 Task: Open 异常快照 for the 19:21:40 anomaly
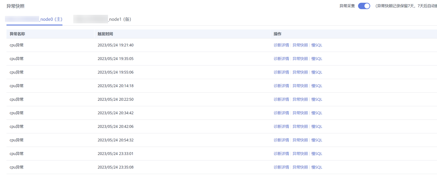tap(300, 45)
